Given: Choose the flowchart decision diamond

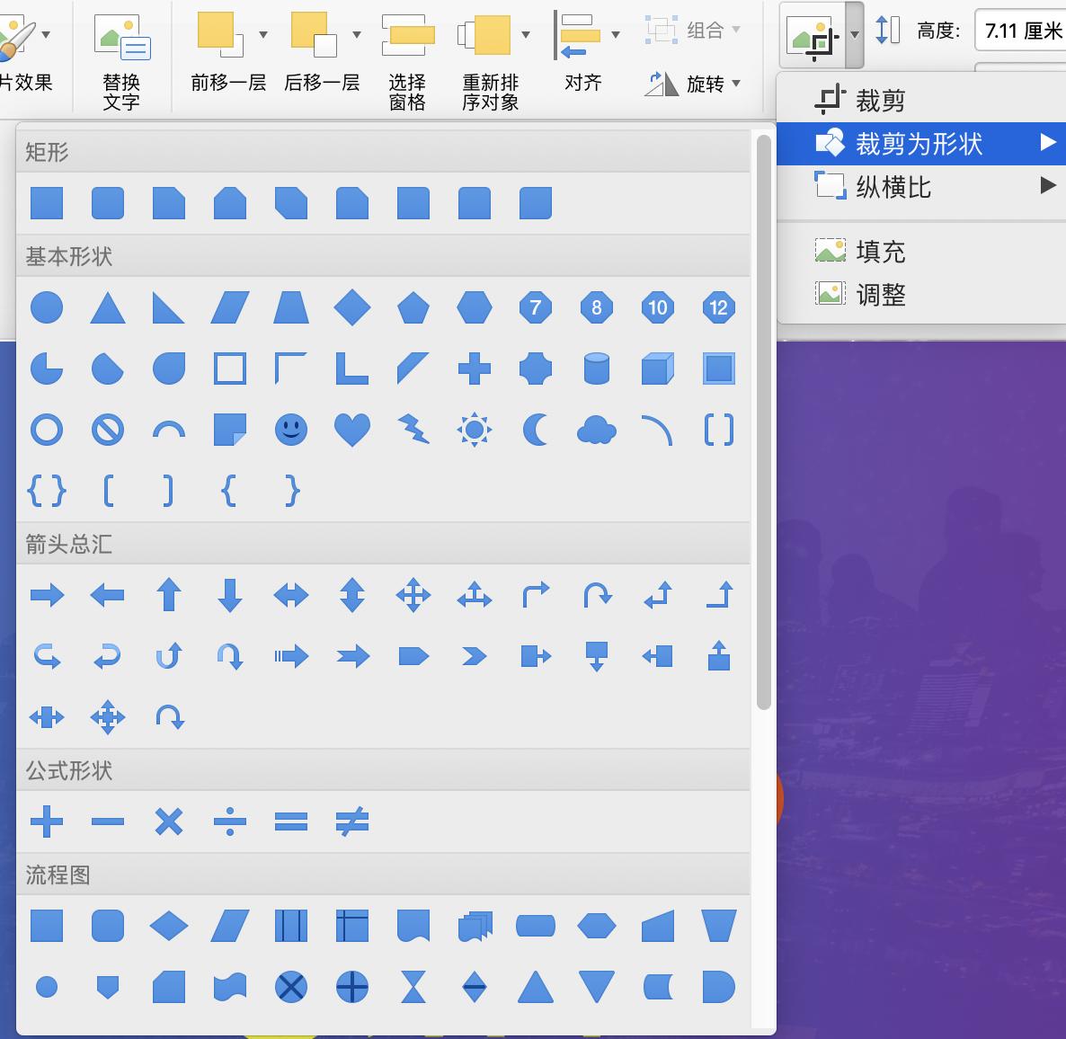Looking at the screenshot, I should pos(169,926).
